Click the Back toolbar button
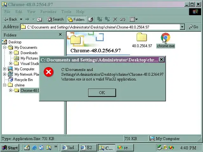Viewport: 203px width, 152px height. (x=10, y=19)
